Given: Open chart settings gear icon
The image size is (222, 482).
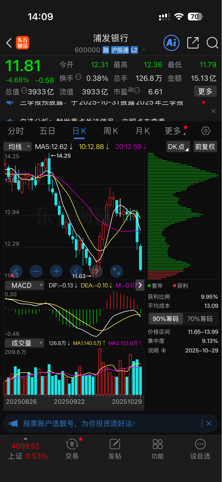Looking at the screenshot, I should [x=206, y=131].
